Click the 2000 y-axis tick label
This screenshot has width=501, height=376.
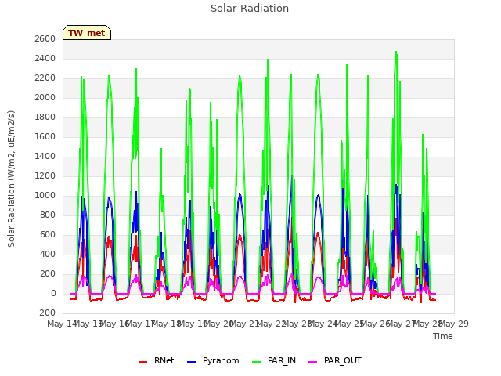pos(45,97)
